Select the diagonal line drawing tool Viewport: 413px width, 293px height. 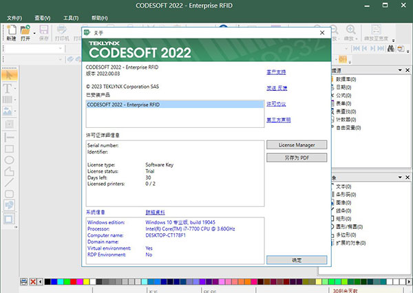[10, 182]
